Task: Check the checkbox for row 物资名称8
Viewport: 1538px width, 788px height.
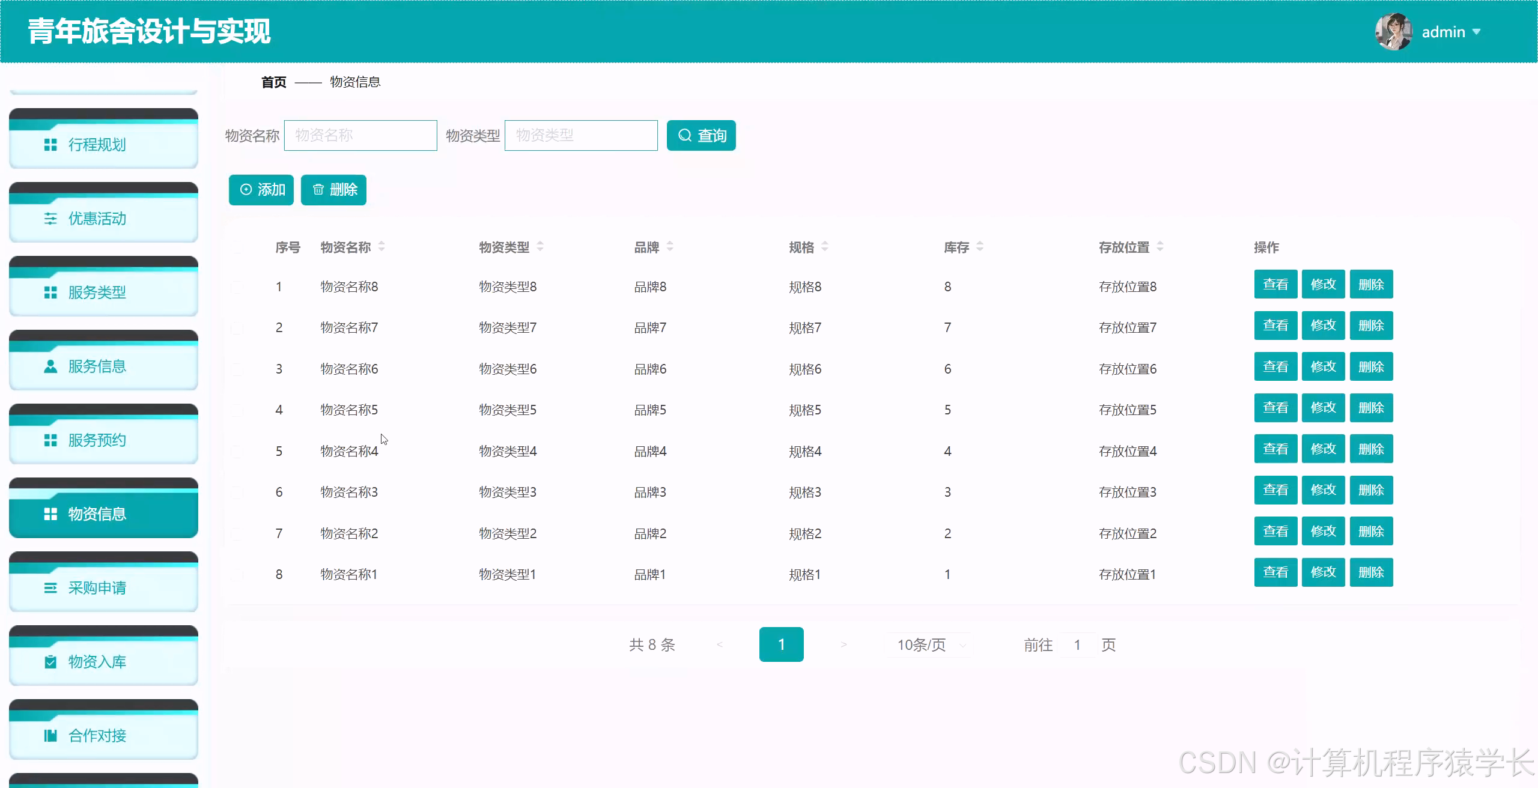Action: pyautogui.click(x=237, y=287)
